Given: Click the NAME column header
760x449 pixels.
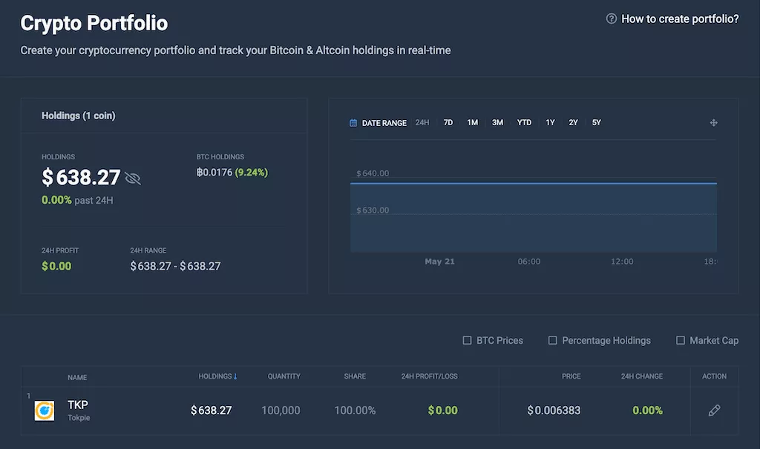Looking at the screenshot, I should 77,377.
